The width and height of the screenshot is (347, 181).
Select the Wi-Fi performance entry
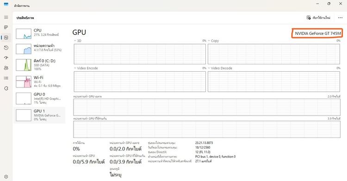[39, 81]
